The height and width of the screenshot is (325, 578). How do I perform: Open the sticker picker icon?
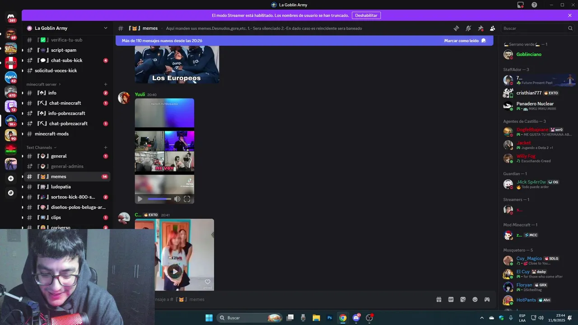(x=463, y=299)
